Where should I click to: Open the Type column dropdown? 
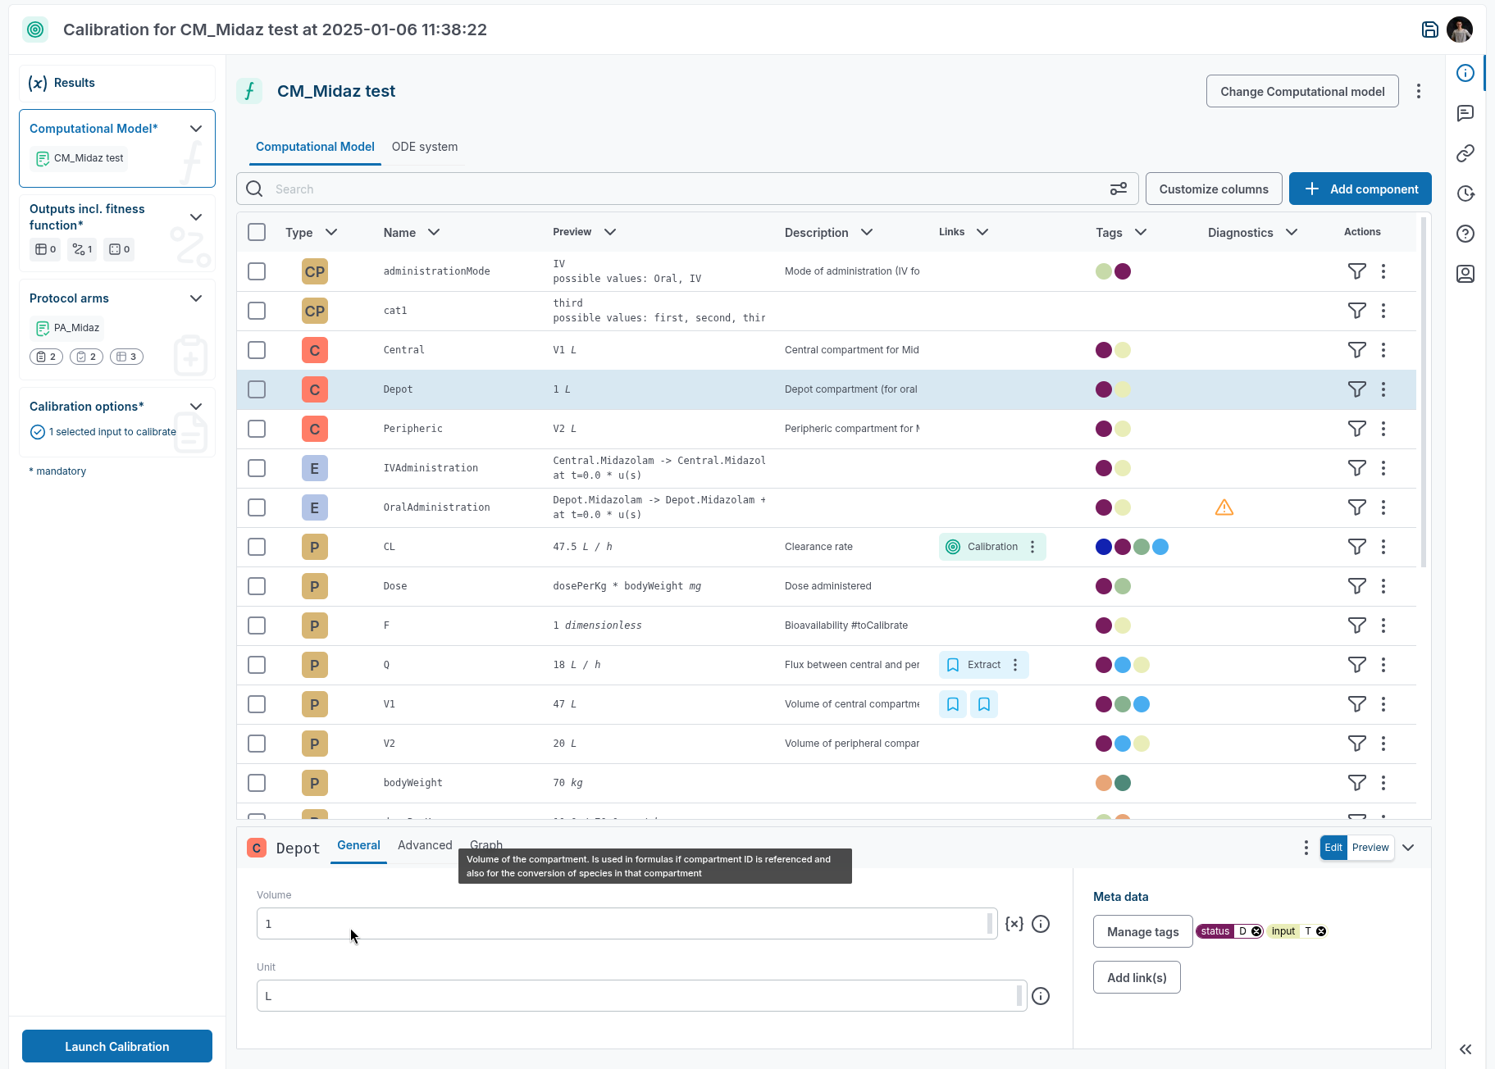click(331, 232)
